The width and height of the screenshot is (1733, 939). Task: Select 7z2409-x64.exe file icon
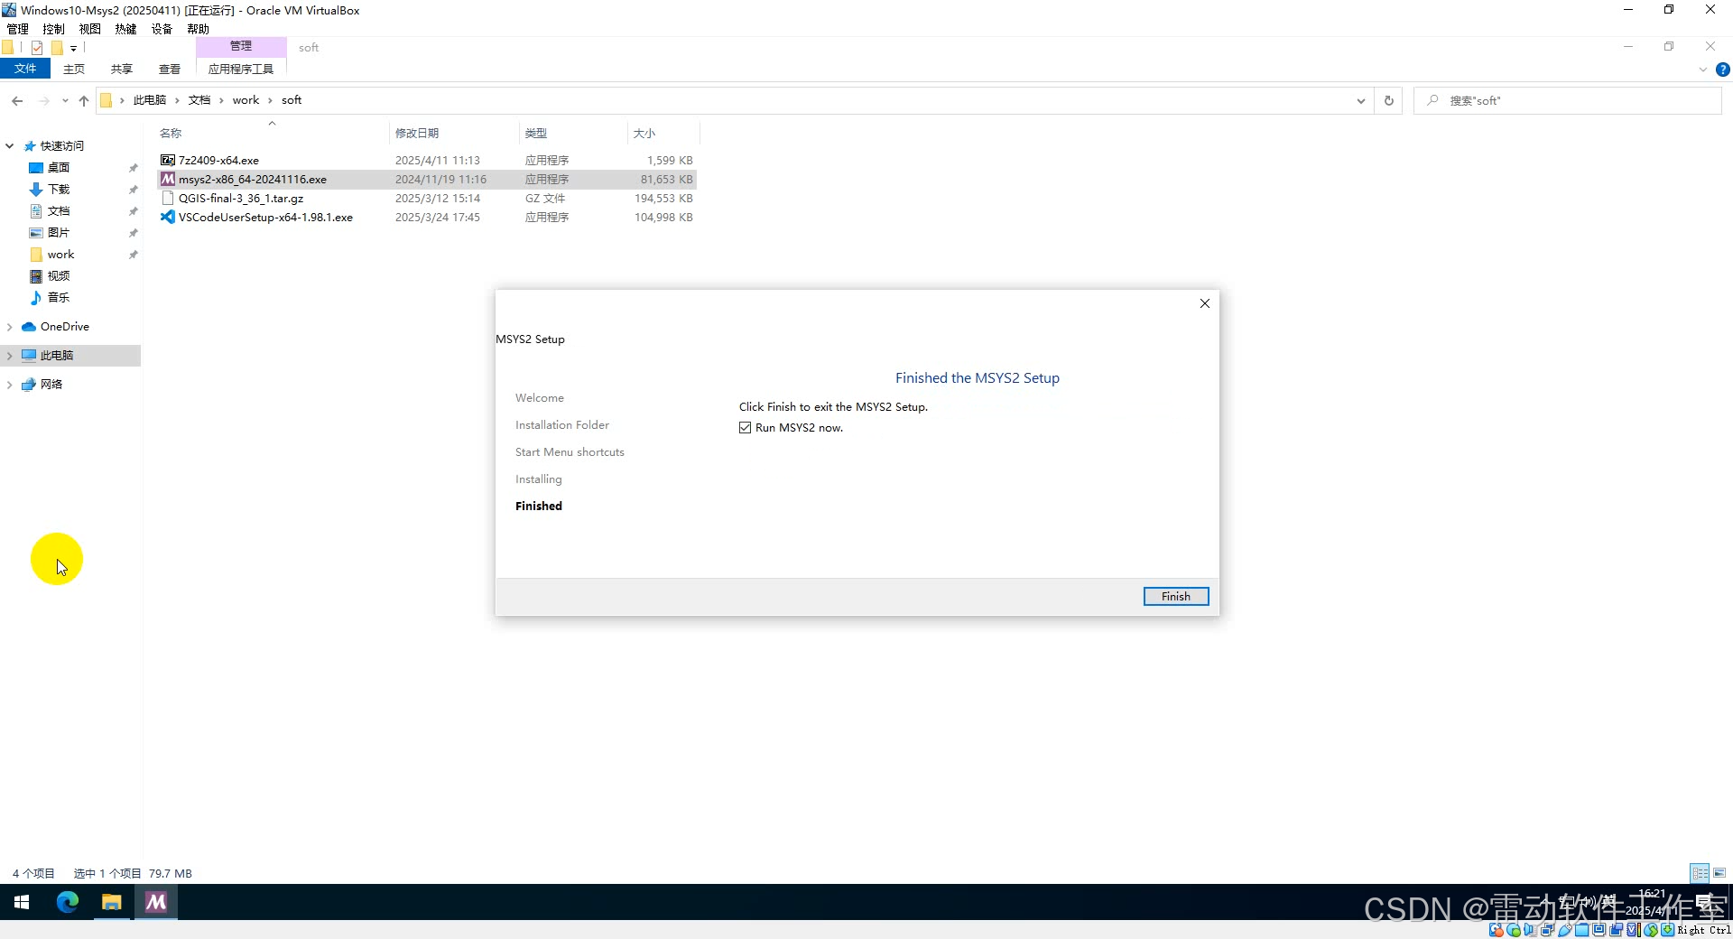[x=167, y=160]
